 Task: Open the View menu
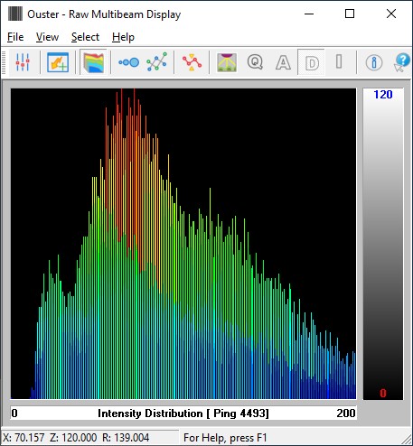point(47,37)
